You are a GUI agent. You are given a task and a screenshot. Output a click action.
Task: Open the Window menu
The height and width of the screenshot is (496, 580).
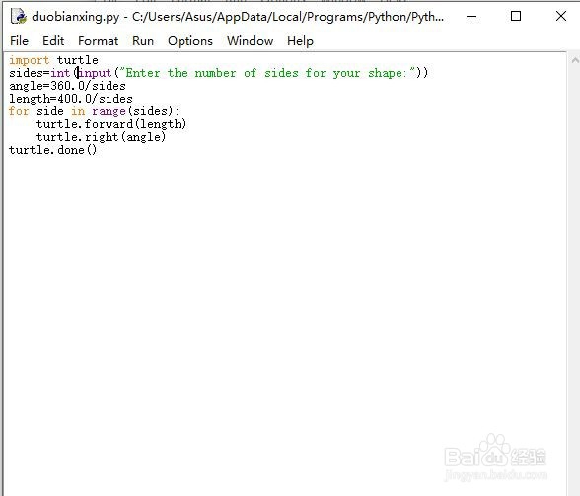(251, 41)
